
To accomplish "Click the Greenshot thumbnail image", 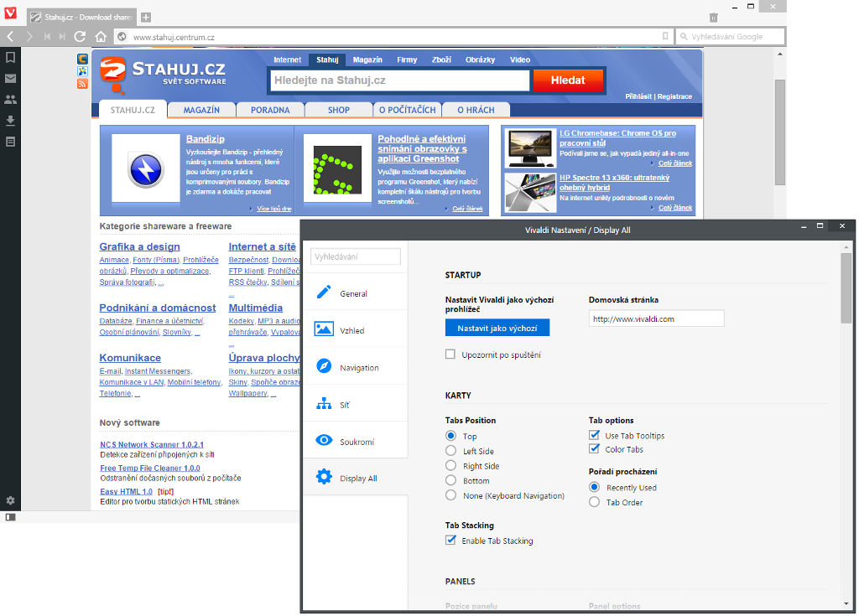I will [337, 168].
